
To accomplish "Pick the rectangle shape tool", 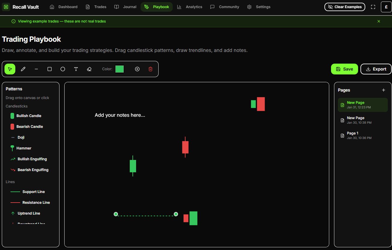I will click(49, 69).
